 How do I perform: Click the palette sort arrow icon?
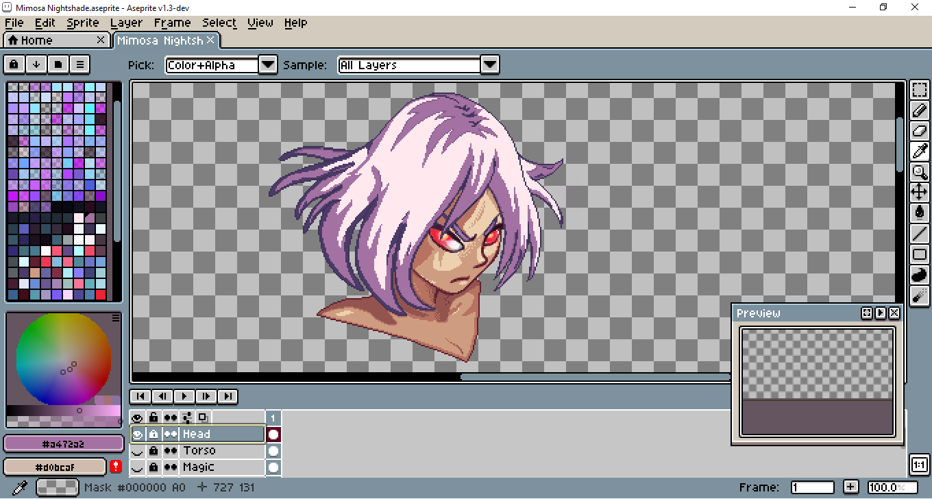click(36, 64)
